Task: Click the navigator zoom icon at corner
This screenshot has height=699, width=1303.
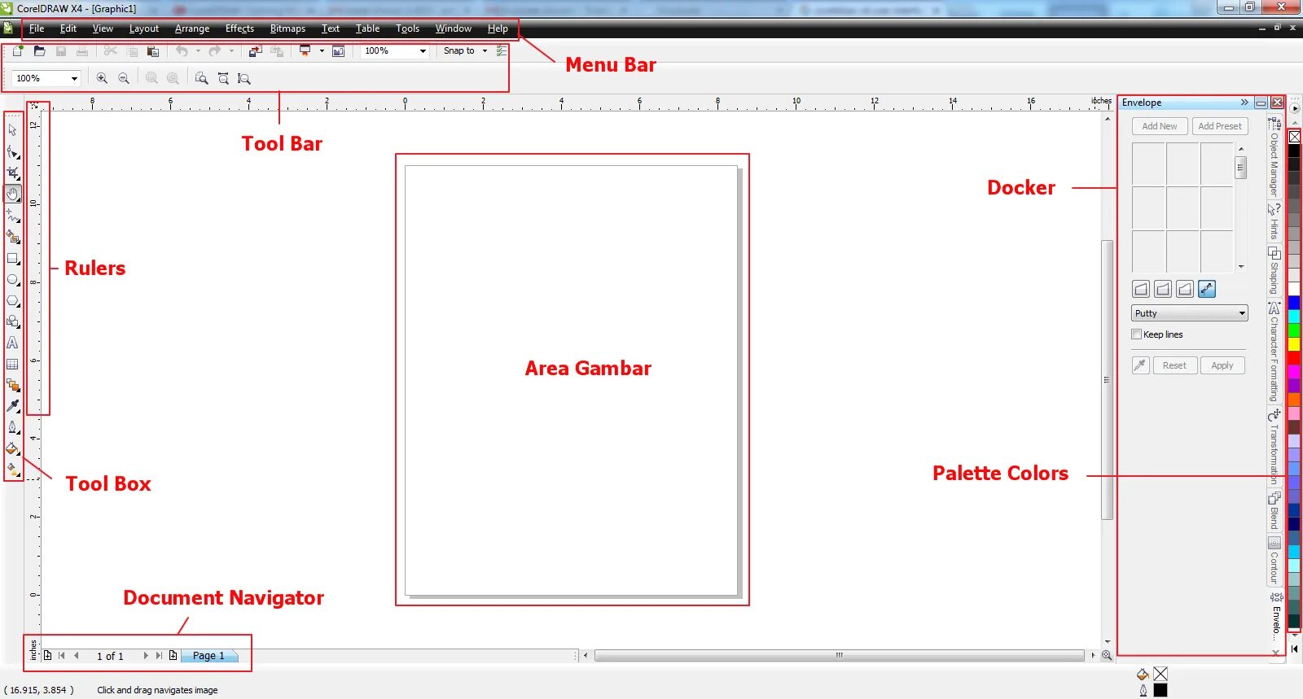Action: click(1107, 656)
